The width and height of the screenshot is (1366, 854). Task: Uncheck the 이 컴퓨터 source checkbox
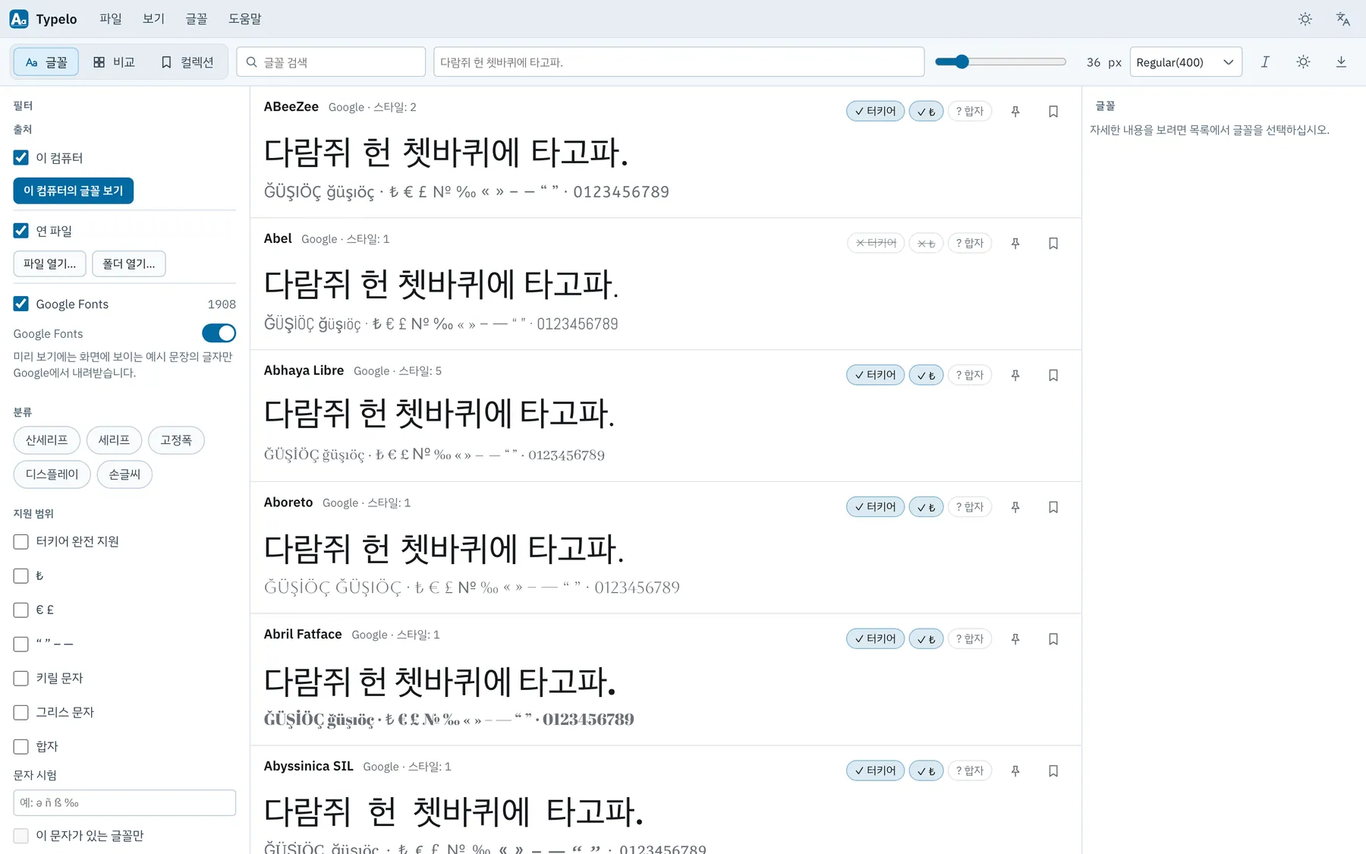click(21, 158)
